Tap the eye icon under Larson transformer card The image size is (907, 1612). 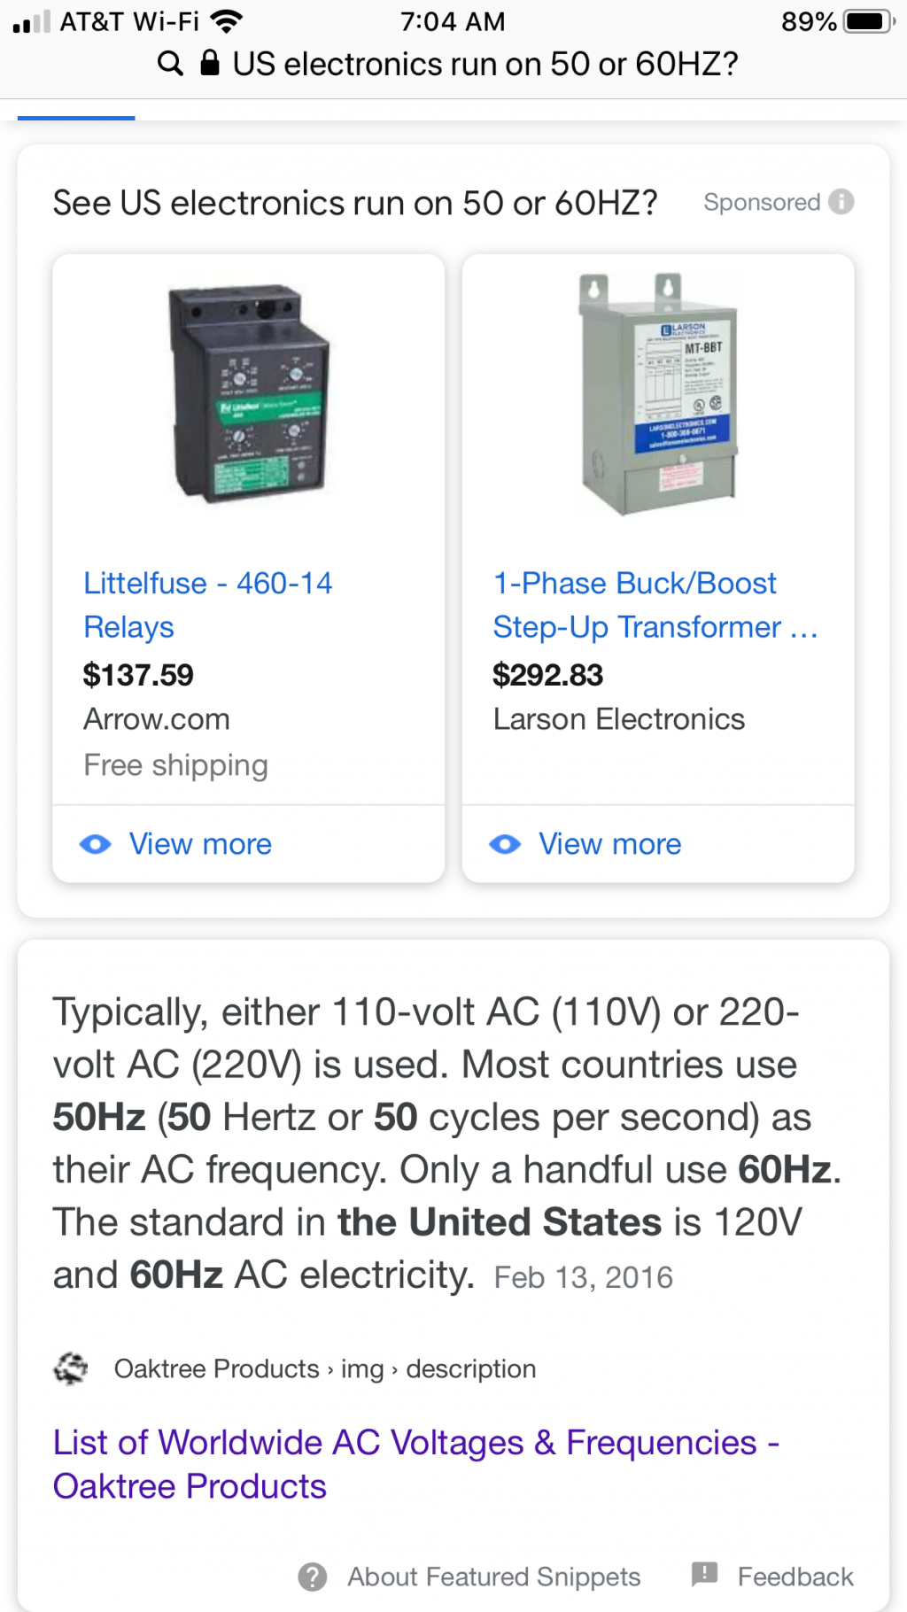coord(505,844)
